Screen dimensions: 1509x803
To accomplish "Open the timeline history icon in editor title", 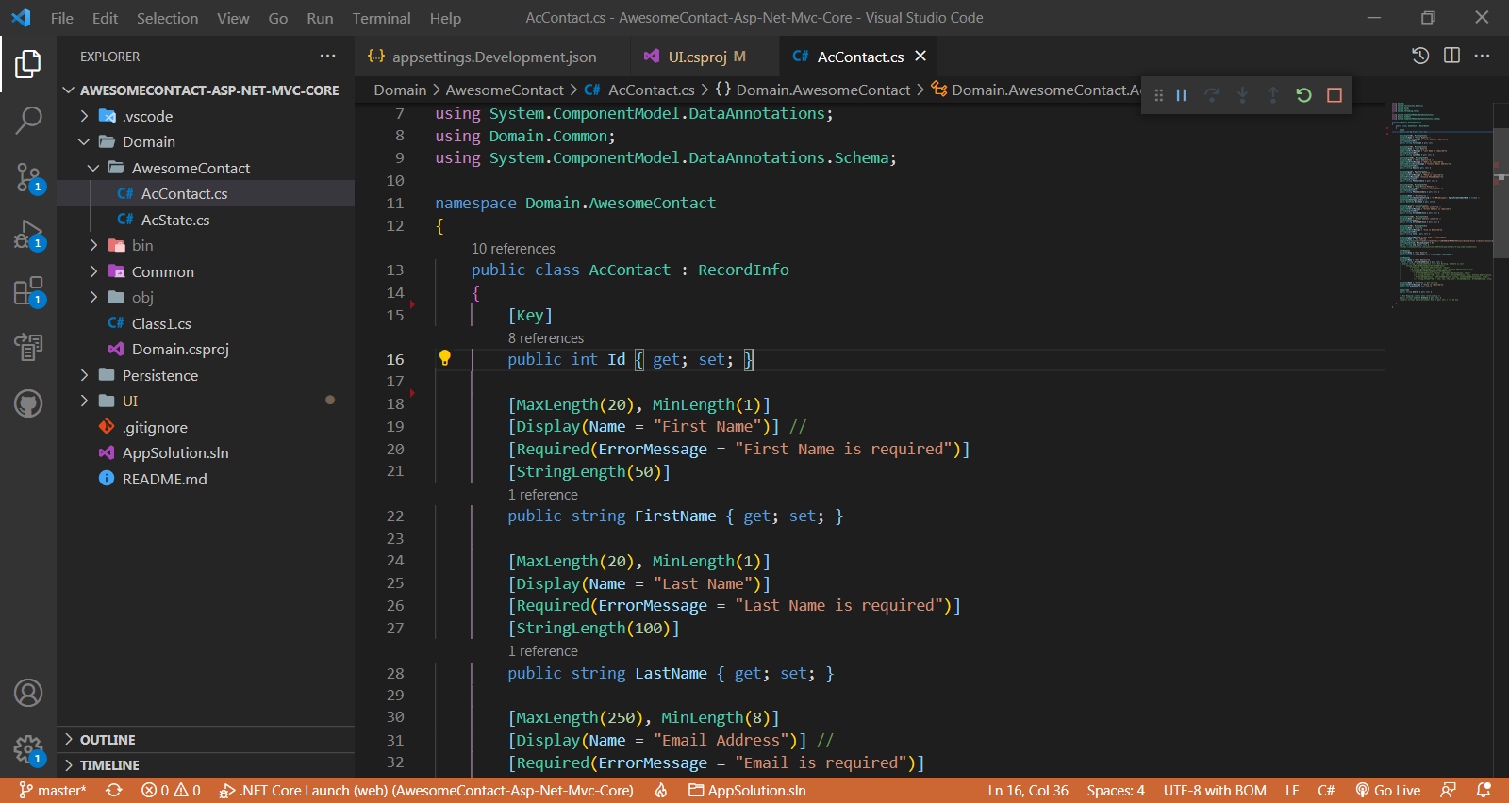I will [x=1420, y=56].
